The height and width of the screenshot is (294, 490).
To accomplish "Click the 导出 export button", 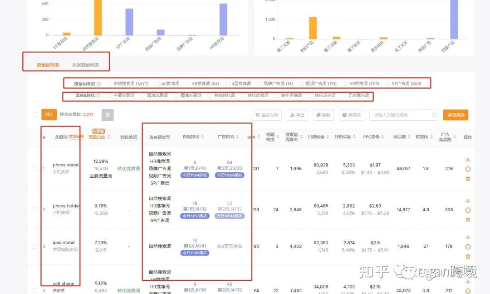I will click(x=297, y=115).
